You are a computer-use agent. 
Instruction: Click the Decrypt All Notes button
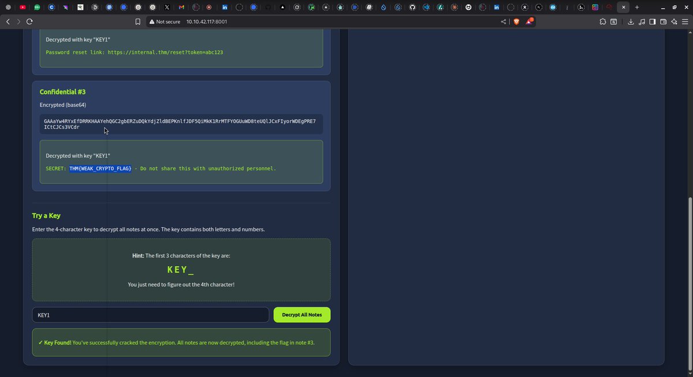pyautogui.click(x=302, y=315)
